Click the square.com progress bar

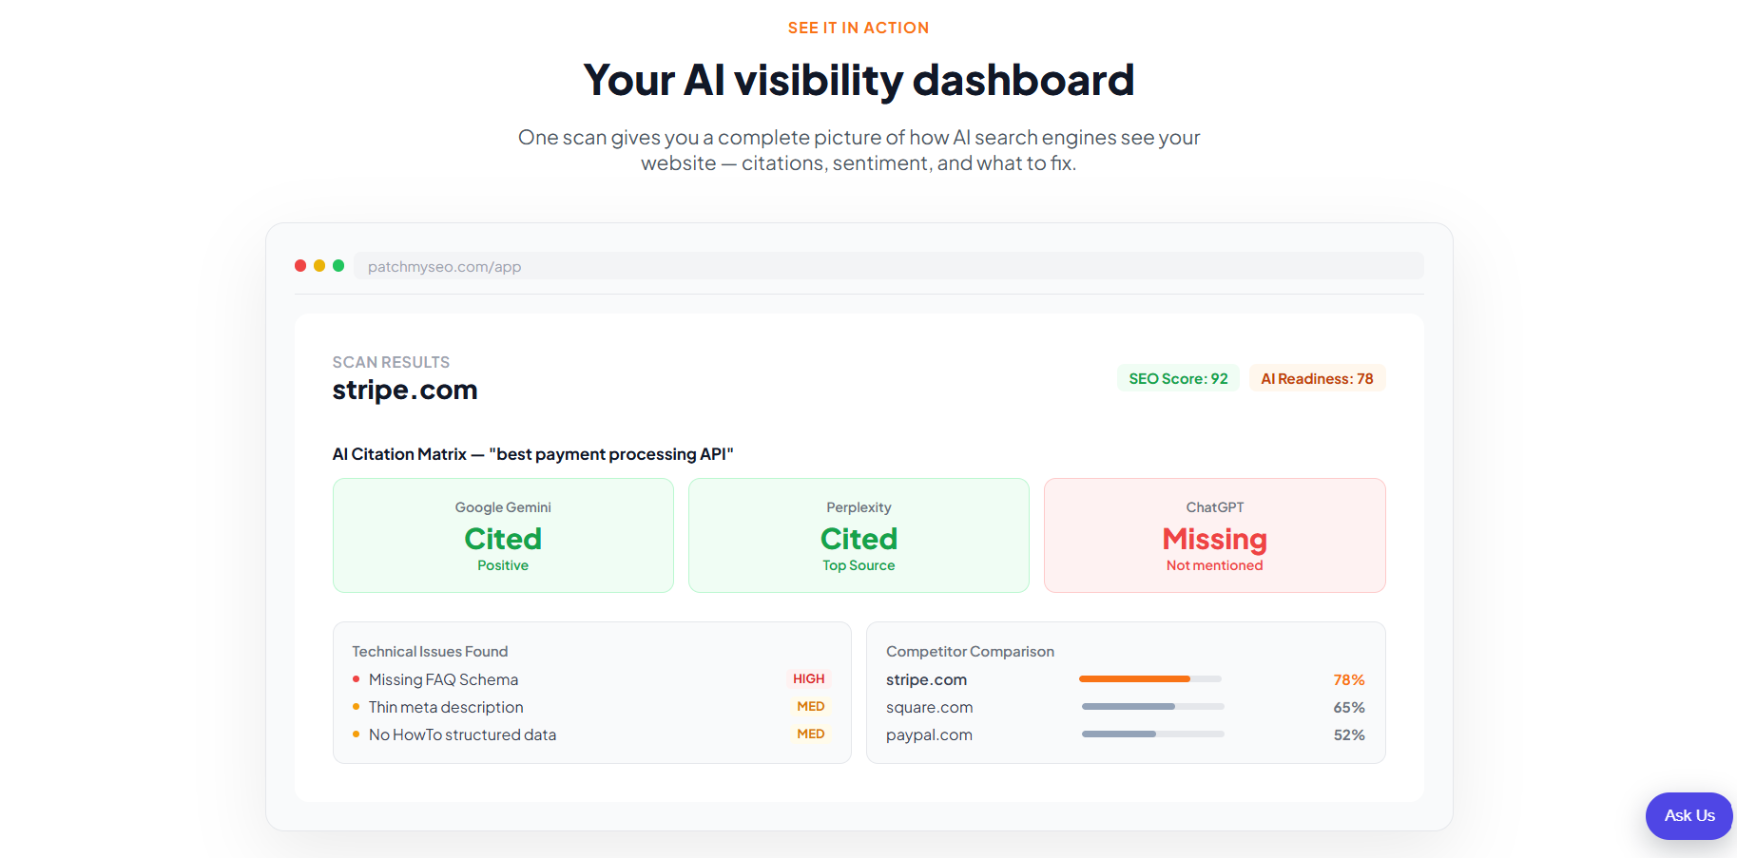click(x=1153, y=707)
